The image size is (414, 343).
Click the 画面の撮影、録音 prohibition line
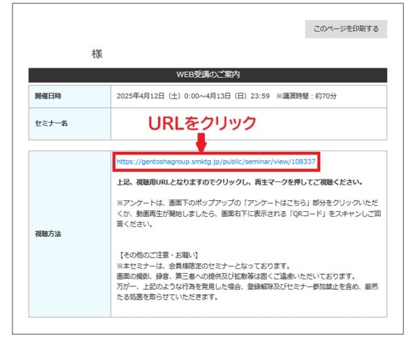pos(235,276)
